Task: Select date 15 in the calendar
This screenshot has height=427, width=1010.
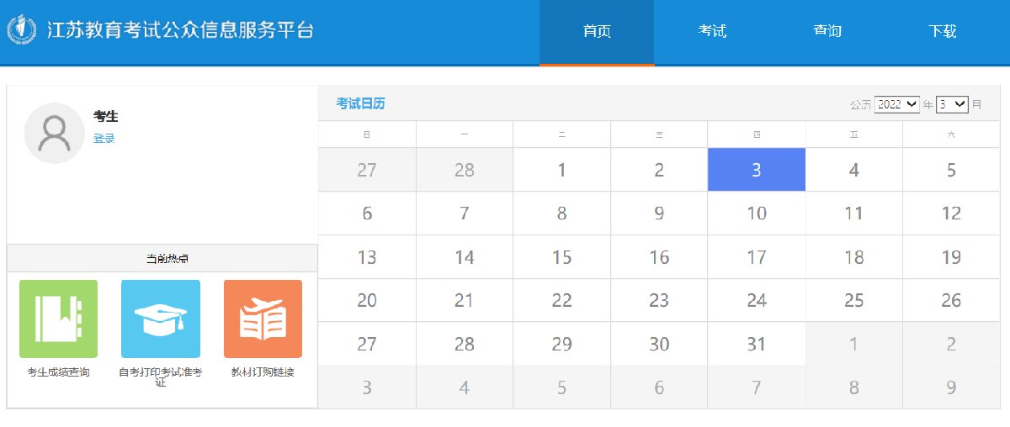Action: (x=561, y=257)
